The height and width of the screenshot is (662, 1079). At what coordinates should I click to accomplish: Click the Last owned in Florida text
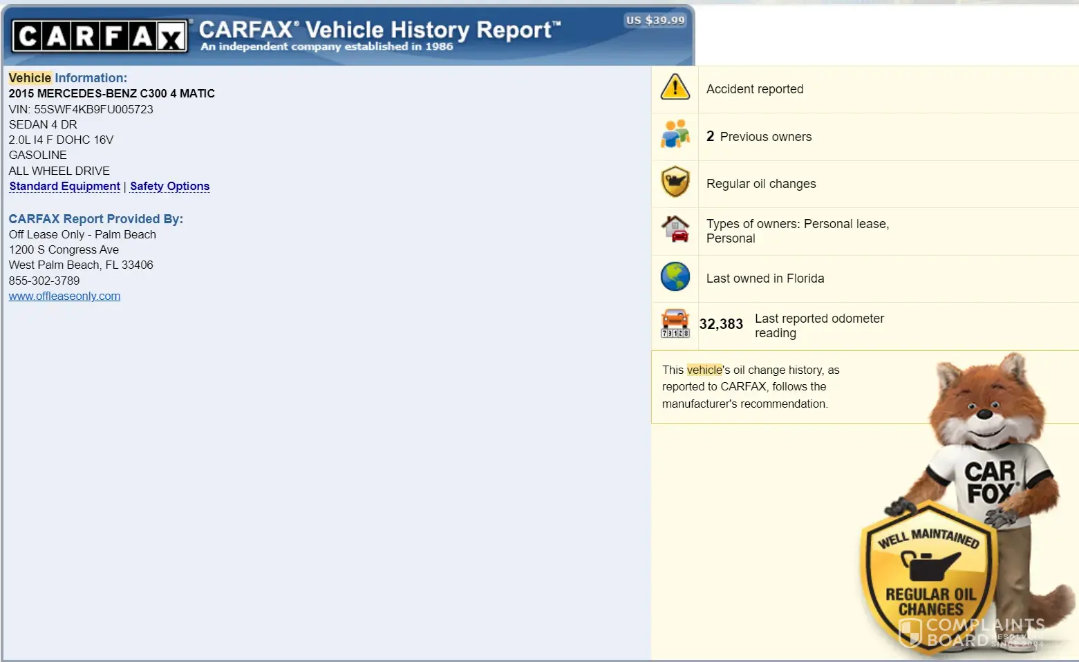(765, 278)
